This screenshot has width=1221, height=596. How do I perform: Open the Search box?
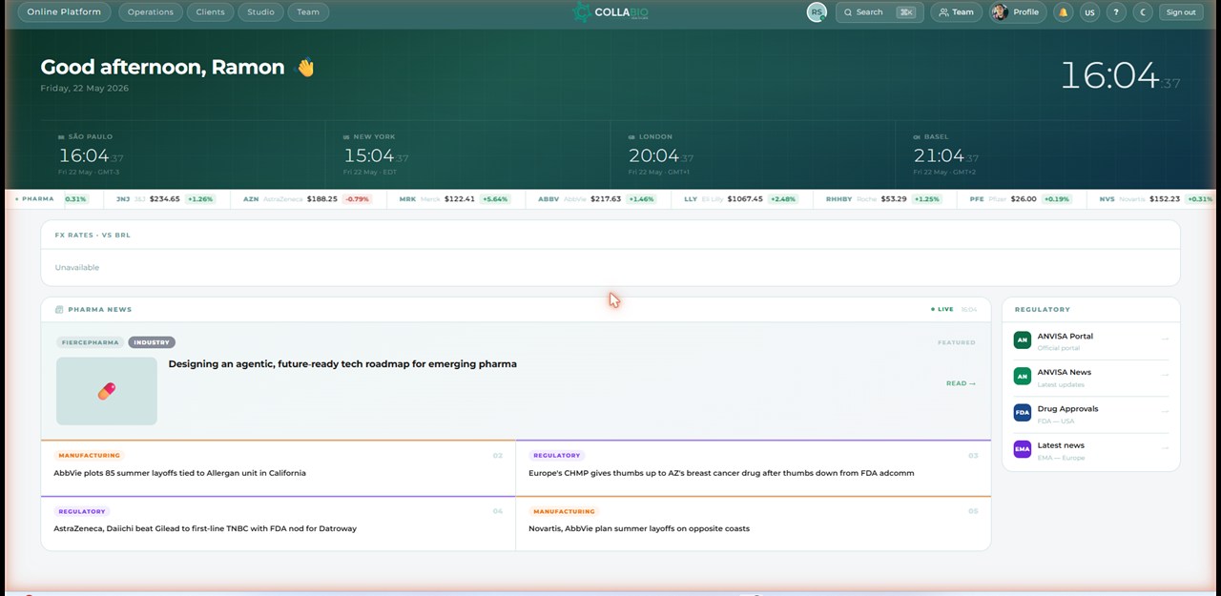880,12
